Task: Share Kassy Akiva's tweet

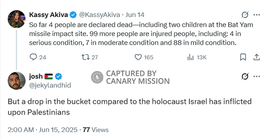Action: click(257, 57)
